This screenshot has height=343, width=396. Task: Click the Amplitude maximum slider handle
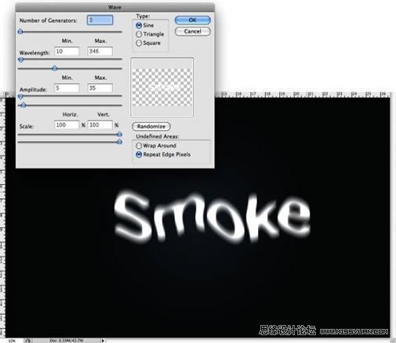tap(24, 105)
